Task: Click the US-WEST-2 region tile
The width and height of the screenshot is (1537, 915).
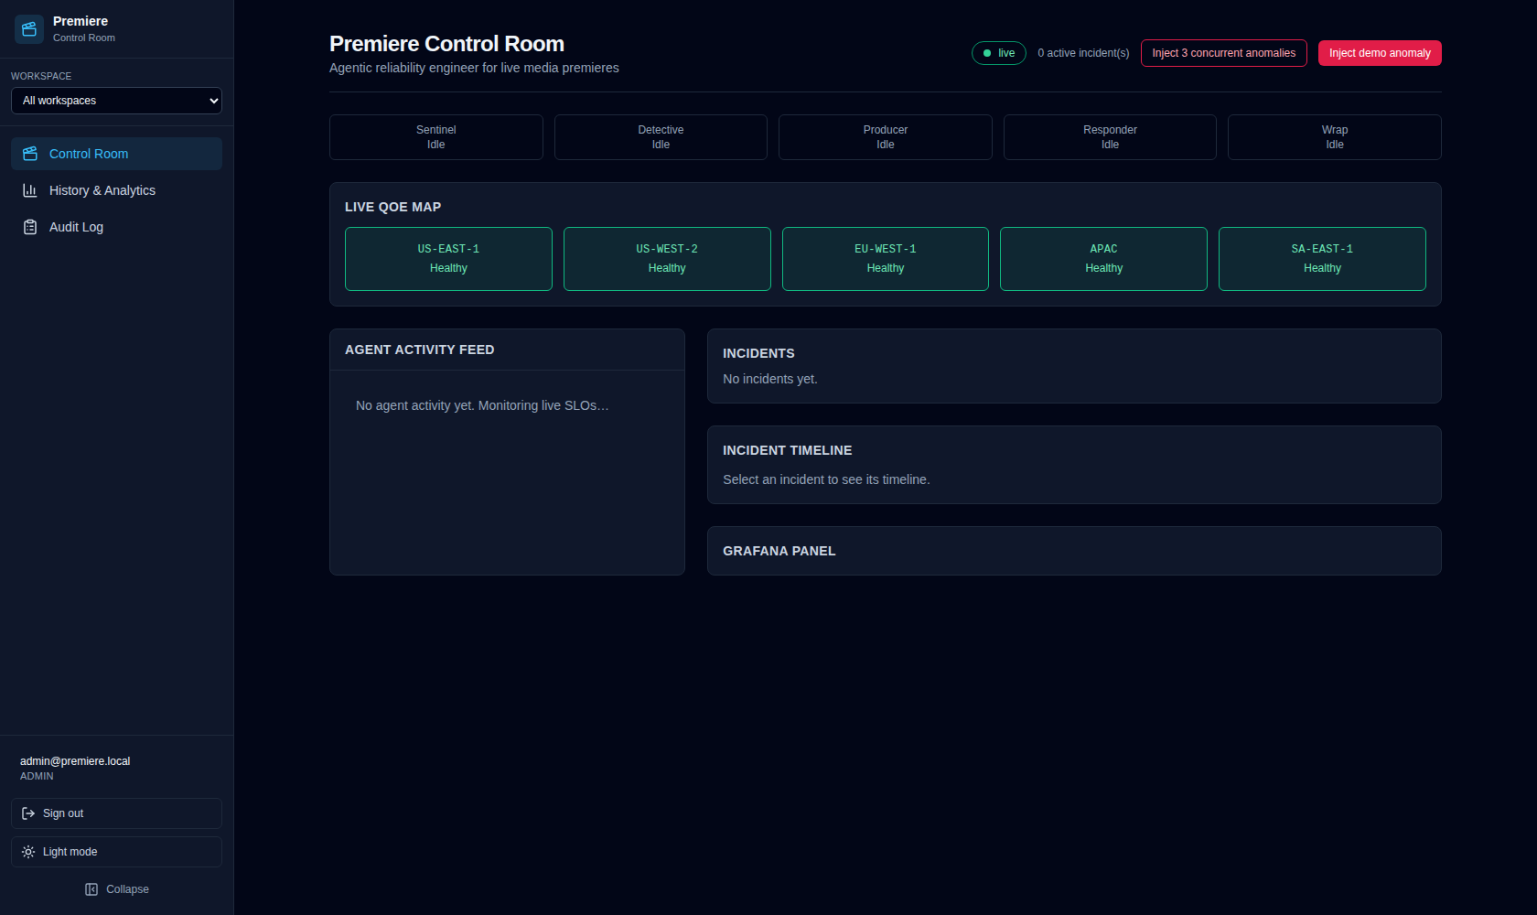Action: [x=667, y=259]
